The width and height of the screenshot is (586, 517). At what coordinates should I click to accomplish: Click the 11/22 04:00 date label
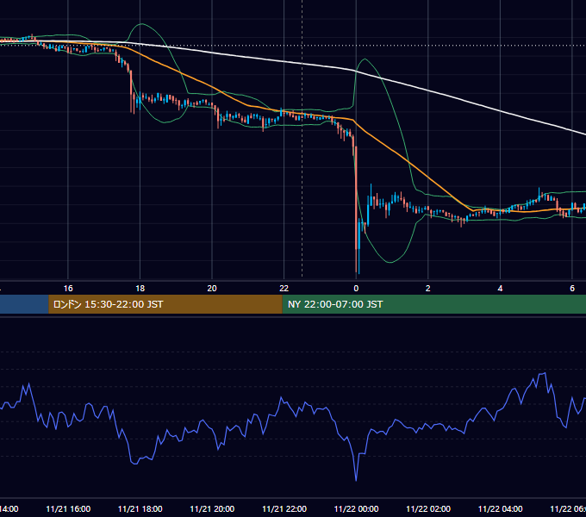(500, 508)
